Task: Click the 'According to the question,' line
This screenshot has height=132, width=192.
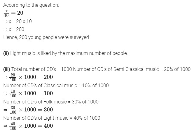Action: [x=31, y=5]
